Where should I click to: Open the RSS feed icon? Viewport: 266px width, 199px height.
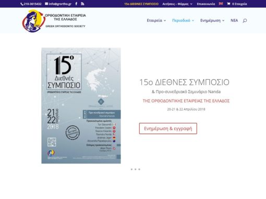[x=82, y=4]
